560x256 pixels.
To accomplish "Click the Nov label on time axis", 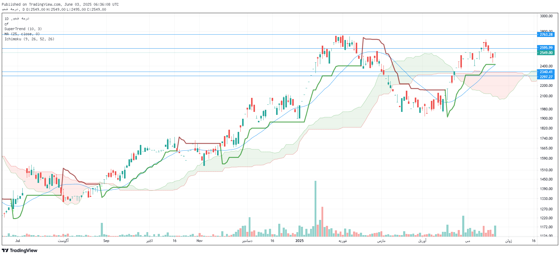I will click(199, 241).
